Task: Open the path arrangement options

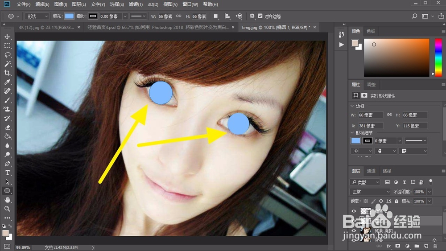Action: (239, 16)
